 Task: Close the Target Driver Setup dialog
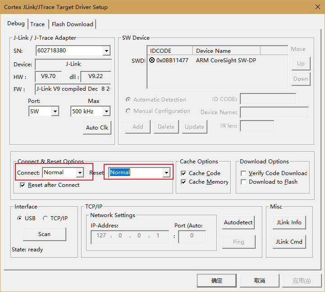pos(317,7)
